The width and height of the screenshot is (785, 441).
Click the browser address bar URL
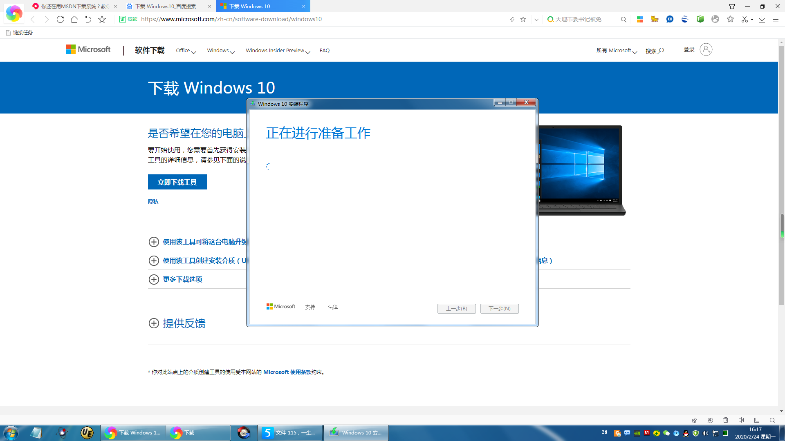tap(231, 19)
